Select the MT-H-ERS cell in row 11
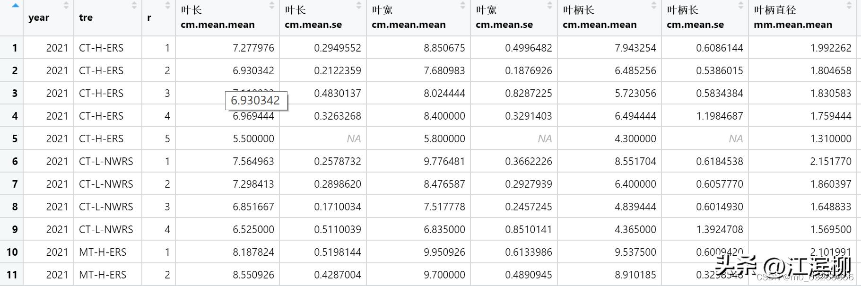The image size is (861, 286). point(103,275)
